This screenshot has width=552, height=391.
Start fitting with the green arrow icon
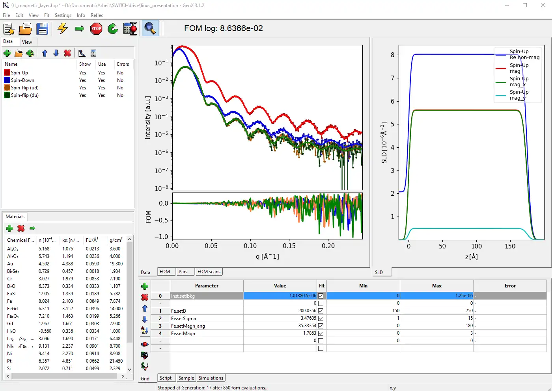[79, 28]
